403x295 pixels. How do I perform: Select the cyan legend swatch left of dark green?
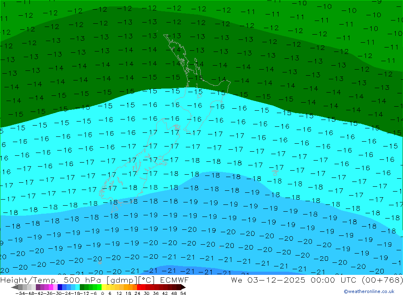77,287
